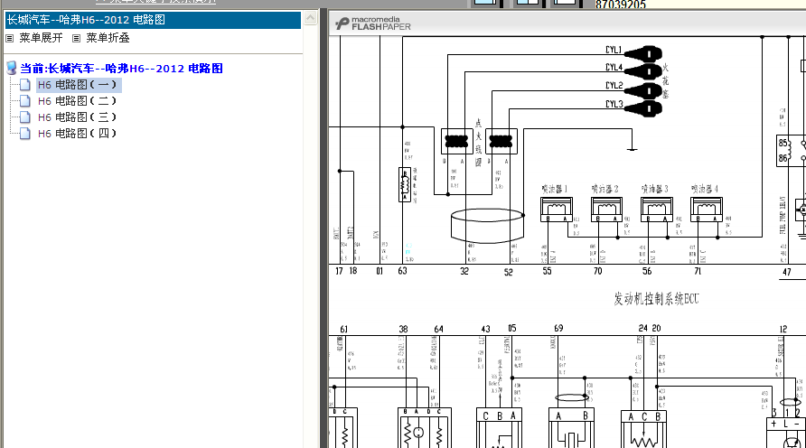Screen dimensions: 806x448
Task: Click the 发动机控制系统ECU label in diagram
Action: (x=656, y=299)
